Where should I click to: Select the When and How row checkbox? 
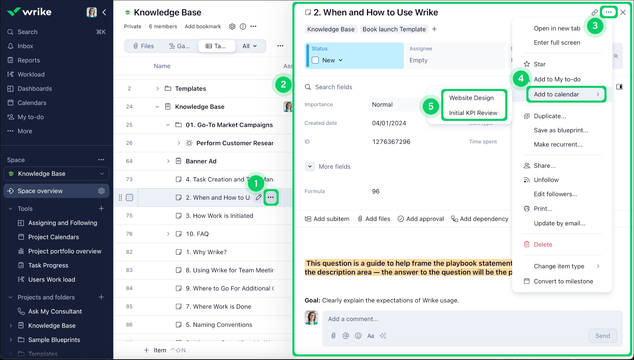coord(129,198)
